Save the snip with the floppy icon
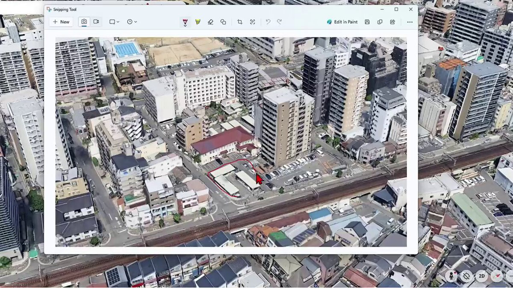Screen dimensions: 513x288 367,22
